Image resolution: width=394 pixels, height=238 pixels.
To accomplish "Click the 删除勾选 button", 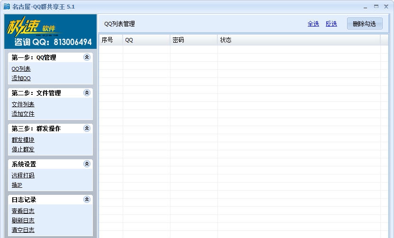I will pos(365,24).
